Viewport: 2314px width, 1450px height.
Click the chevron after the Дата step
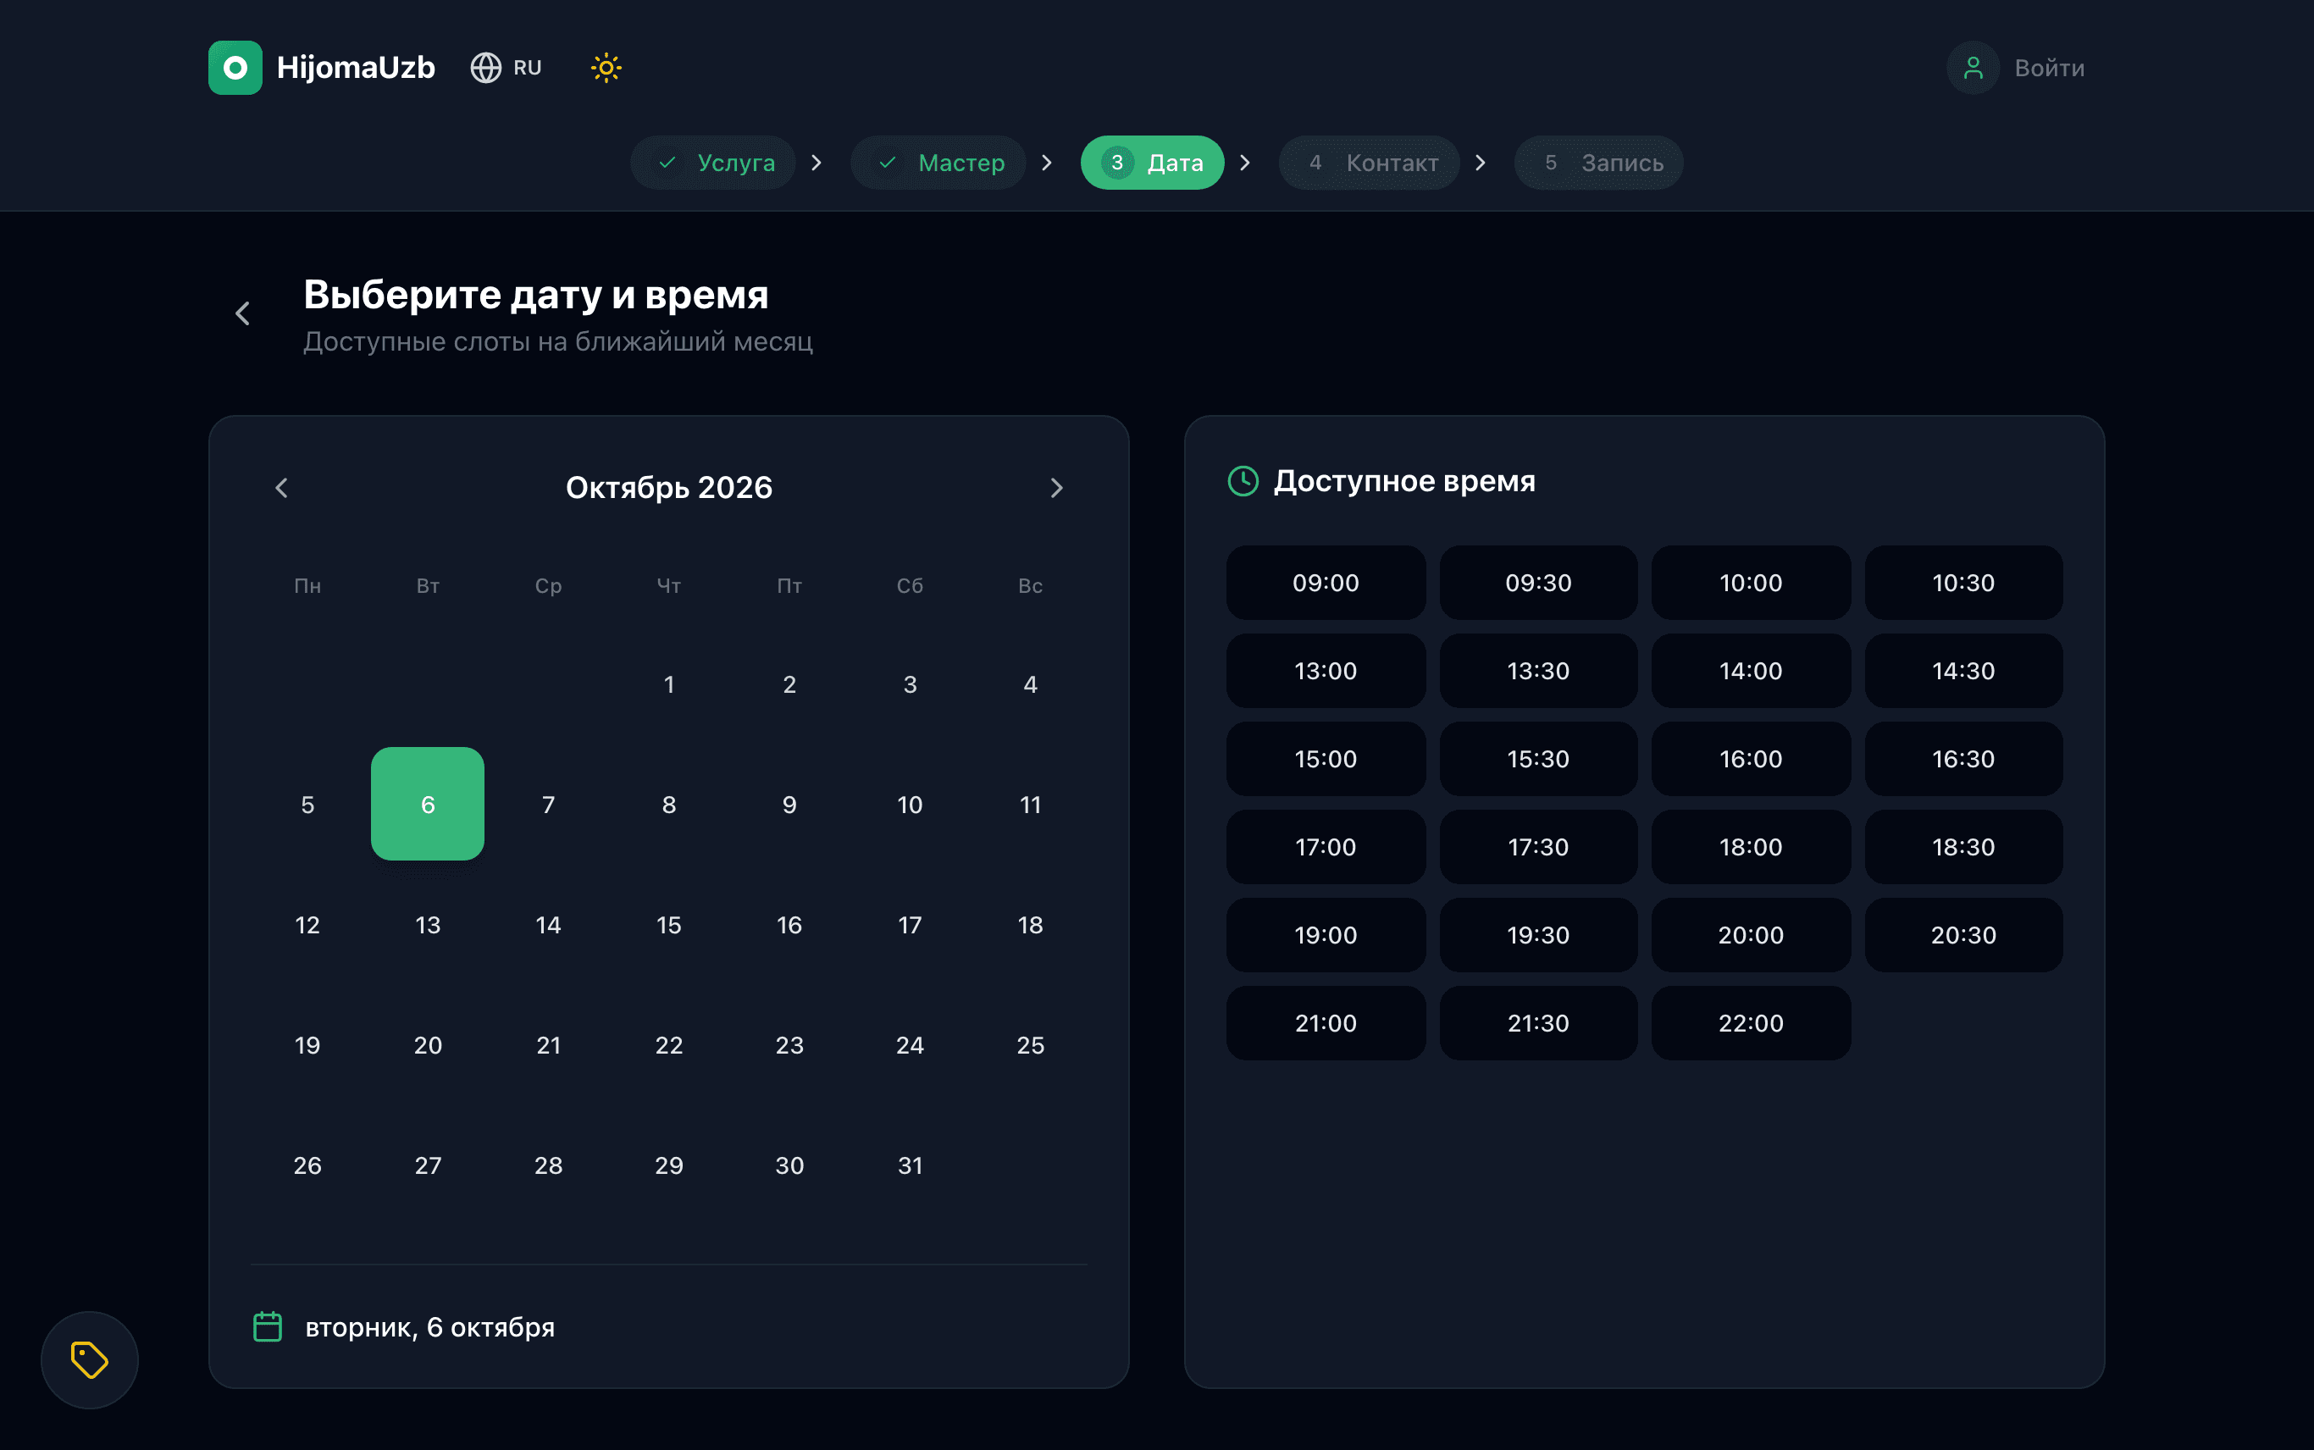(x=1245, y=163)
